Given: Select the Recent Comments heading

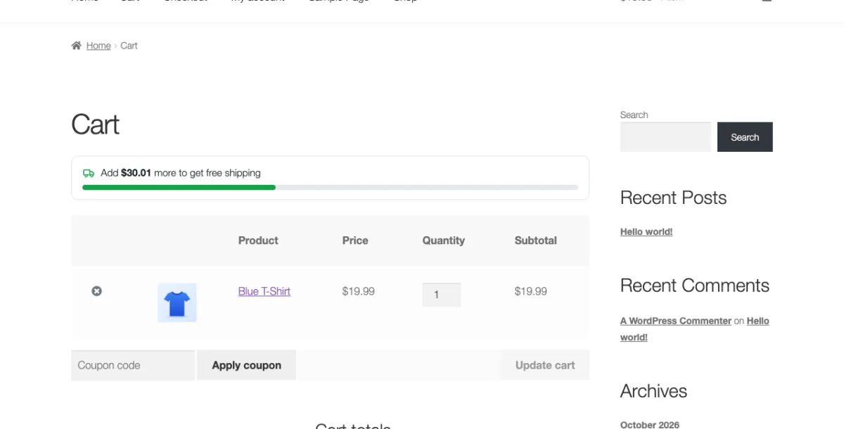Looking at the screenshot, I should [695, 286].
